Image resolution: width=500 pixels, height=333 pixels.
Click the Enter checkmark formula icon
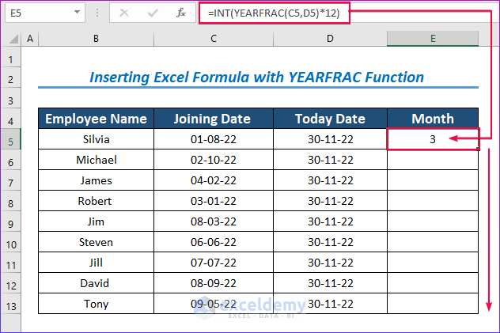coord(154,13)
